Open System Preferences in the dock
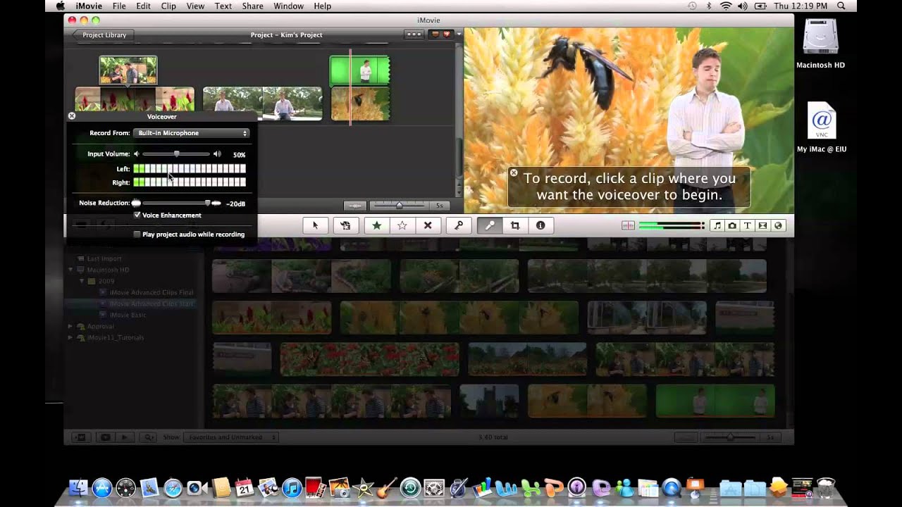 tap(434, 487)
